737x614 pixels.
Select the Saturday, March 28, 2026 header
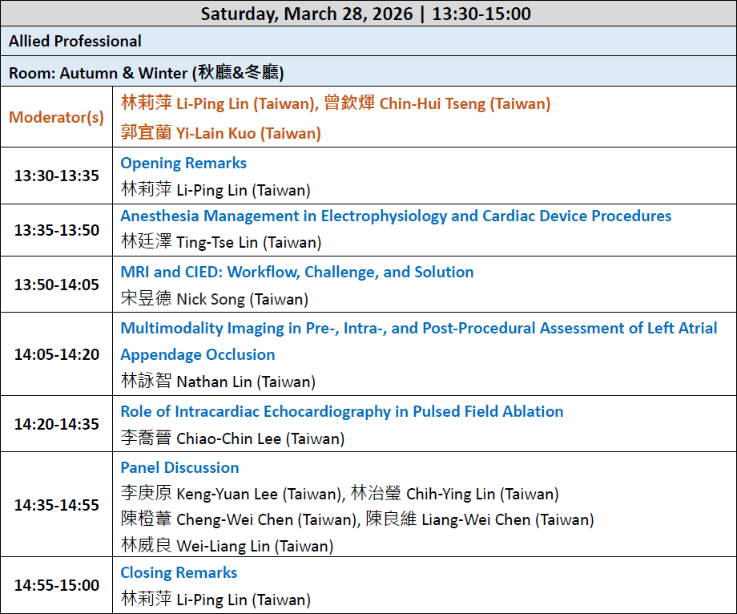point(365,14)
